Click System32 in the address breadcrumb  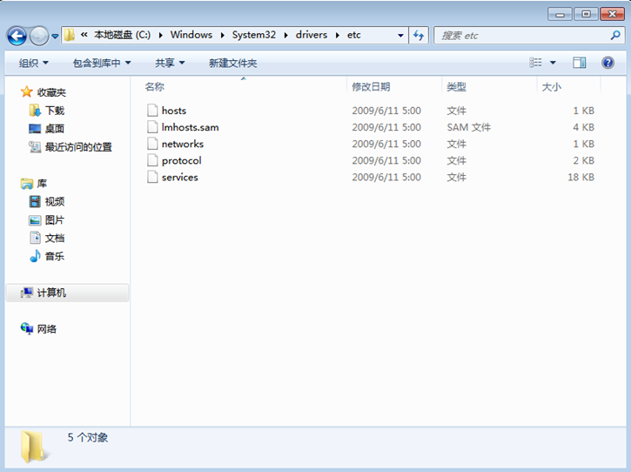(x=252, y=36)
